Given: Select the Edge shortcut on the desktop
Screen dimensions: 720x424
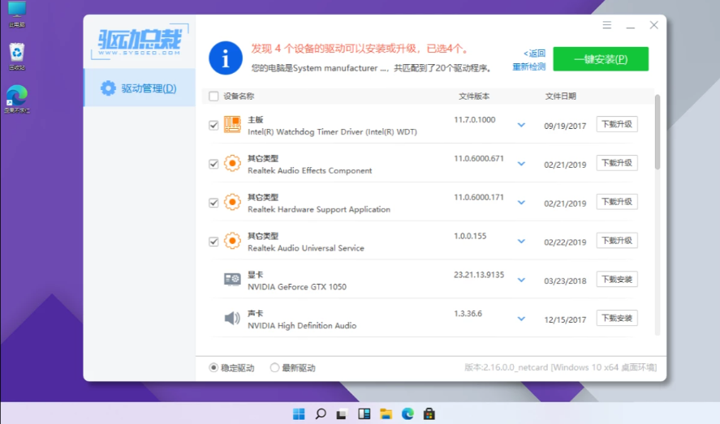Looking at the screenshot, I should point(17,99).
